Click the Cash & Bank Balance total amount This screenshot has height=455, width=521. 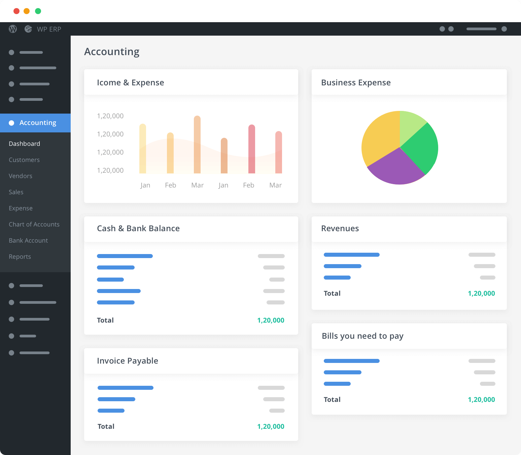(271, 320)
